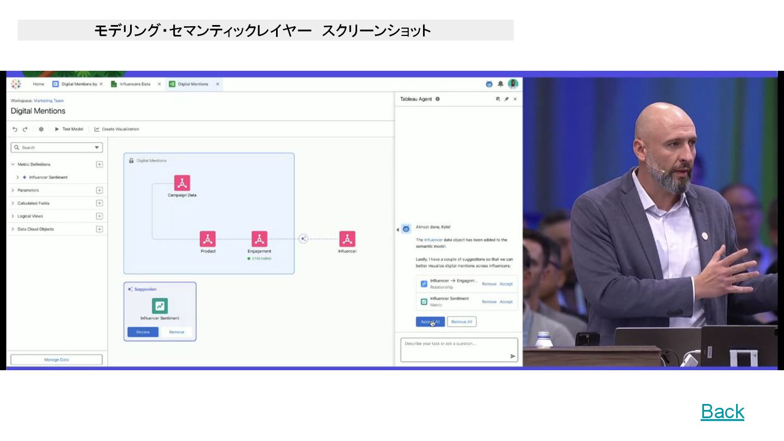
Task: Click the agent prompt input box
Action: pos(460,350)
